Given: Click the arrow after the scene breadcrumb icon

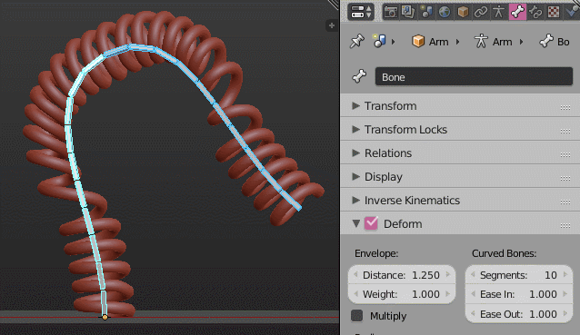Looking at the screenshot, I should 394,42.
